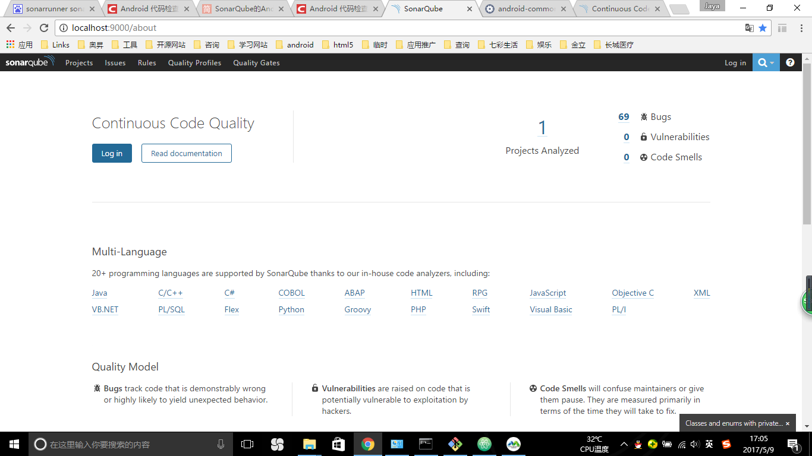This screenshot has width=812, height=456.
Task: Click the 69 Bugs count
Action: 624,117
